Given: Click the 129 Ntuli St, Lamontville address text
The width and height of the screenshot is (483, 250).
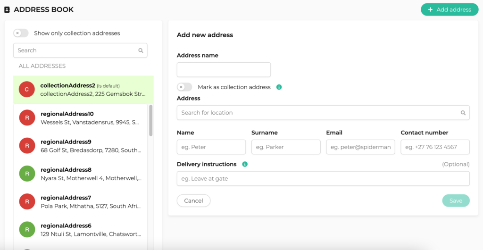Looking at the screenshot, I should point(91,234).
